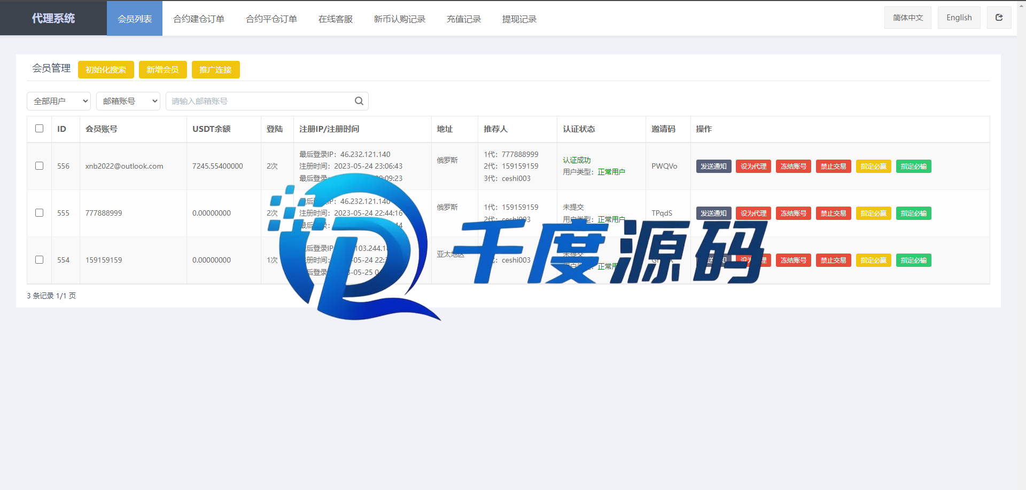Click 指定必输 for member 556
Viewport: 1026px width, 490px height.
pyautogui.click(x=914, y=166)
